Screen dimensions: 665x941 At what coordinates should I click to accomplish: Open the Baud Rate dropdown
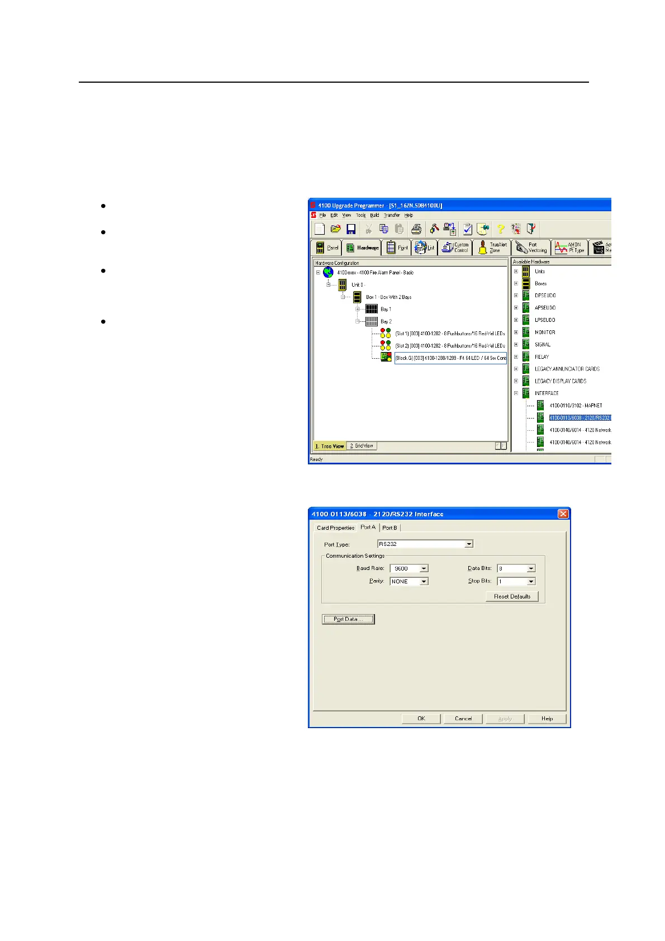[424, 568]
